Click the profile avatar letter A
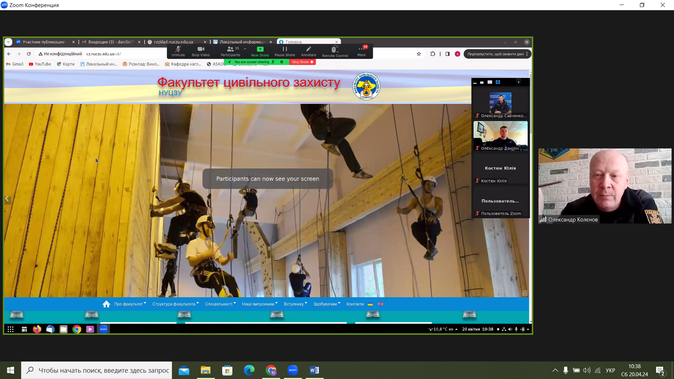Image resolution: width=674 pixels, height=379 pixels. [457, 54]
